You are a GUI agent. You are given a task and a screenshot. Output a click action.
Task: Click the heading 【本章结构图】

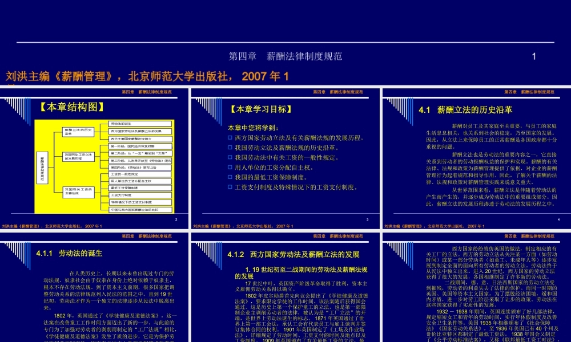click(72, 107)
